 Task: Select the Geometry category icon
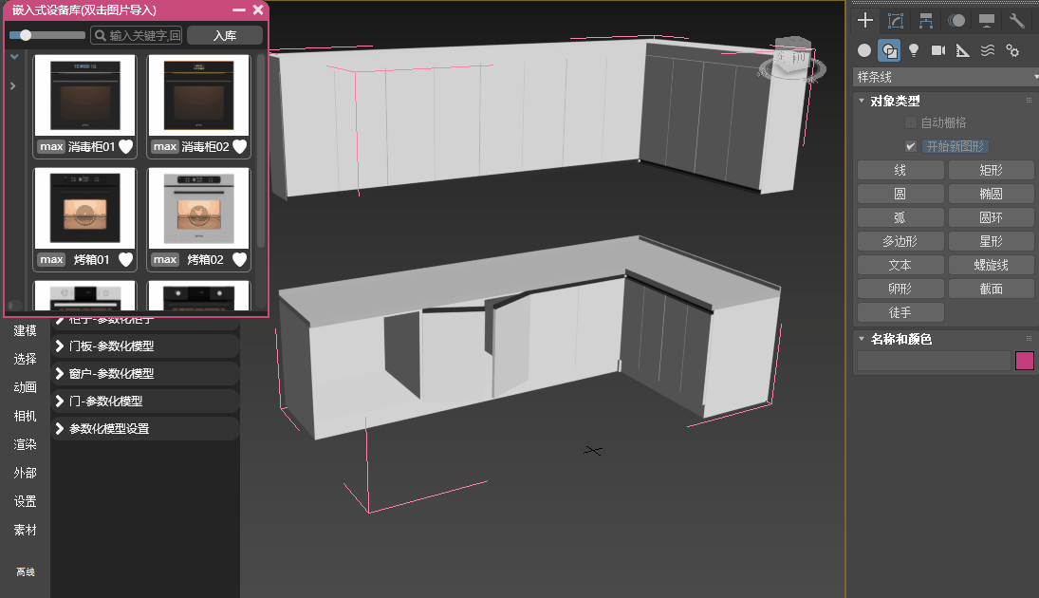[x=864, y=50]
